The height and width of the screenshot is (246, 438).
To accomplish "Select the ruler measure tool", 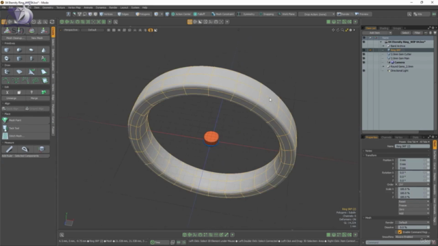I will coord(9,149).
